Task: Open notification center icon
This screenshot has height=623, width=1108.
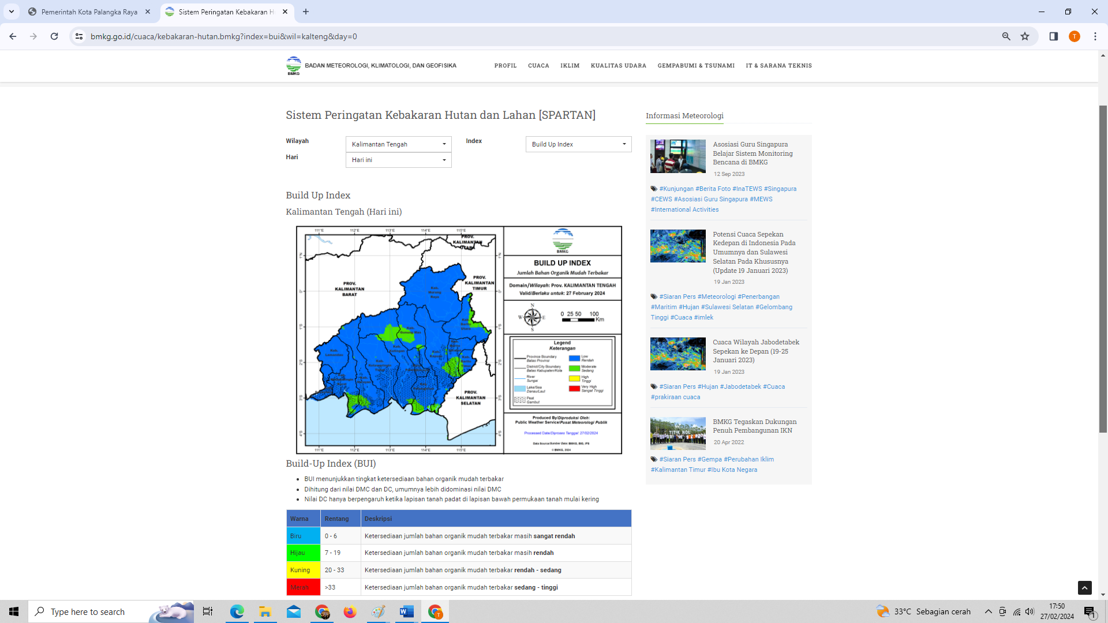Action: coord(1090,612)
